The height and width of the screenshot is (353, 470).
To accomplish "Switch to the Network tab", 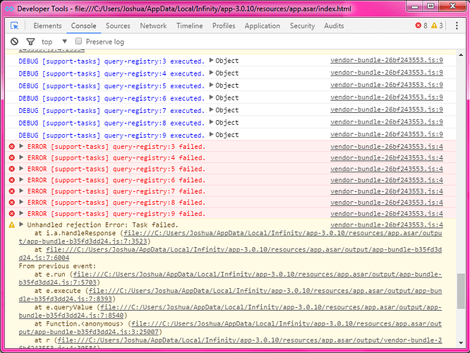I will coord(153,26).
